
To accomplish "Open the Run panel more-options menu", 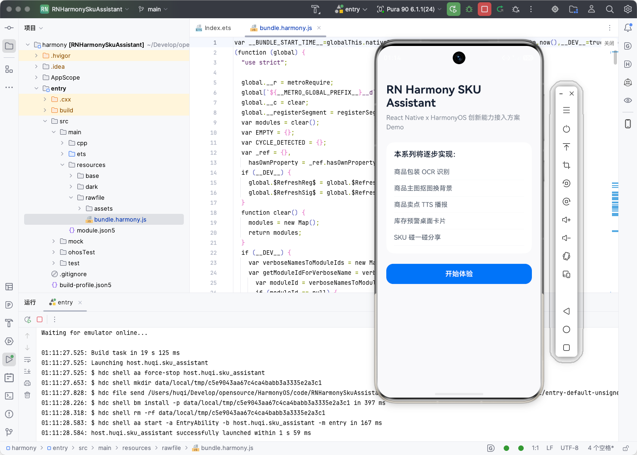I will point(55,319).
